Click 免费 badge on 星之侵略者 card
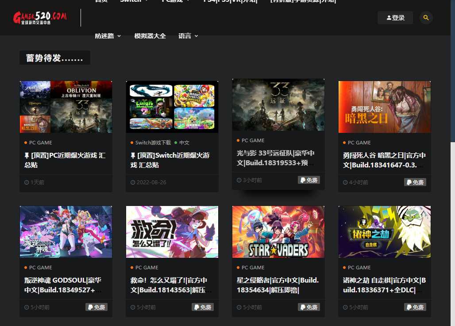This screenshot has height=326, width=455. click(309, 307)
